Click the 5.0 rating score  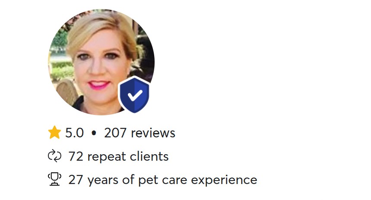(74, 133)
